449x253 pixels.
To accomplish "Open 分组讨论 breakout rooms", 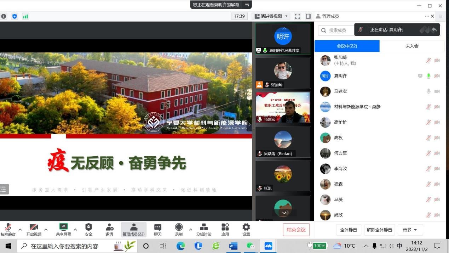I will 204,227.
